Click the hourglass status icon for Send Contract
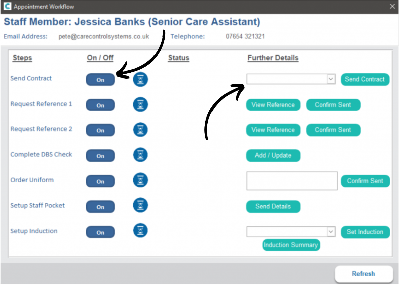Image resolution: width=399 pixels, height=285 pixels. click(x=140, y=79)
